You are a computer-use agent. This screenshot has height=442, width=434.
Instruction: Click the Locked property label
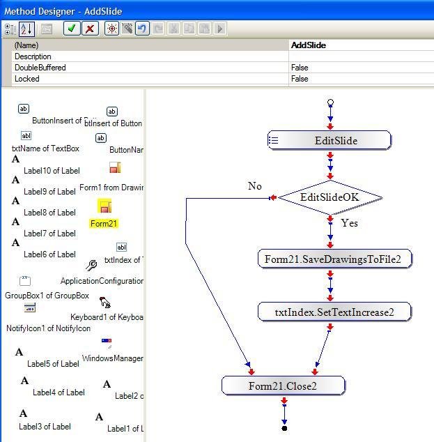point(27,79)
